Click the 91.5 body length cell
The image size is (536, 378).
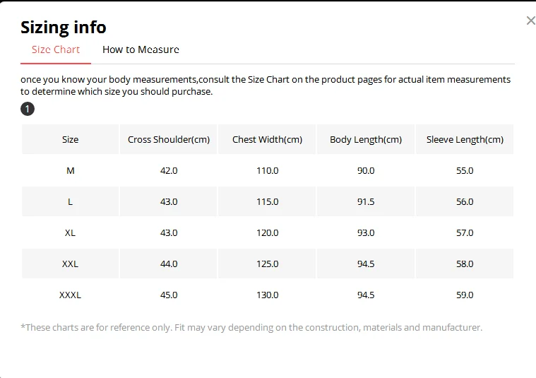pos(366,202)
